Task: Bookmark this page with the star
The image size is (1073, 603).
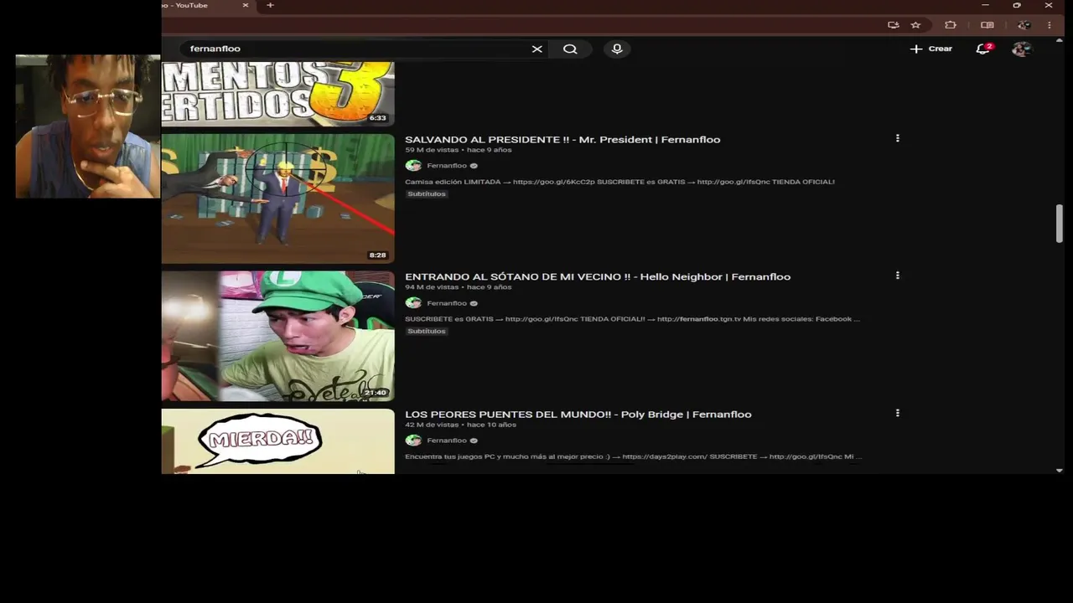Action: coord(915,25)
